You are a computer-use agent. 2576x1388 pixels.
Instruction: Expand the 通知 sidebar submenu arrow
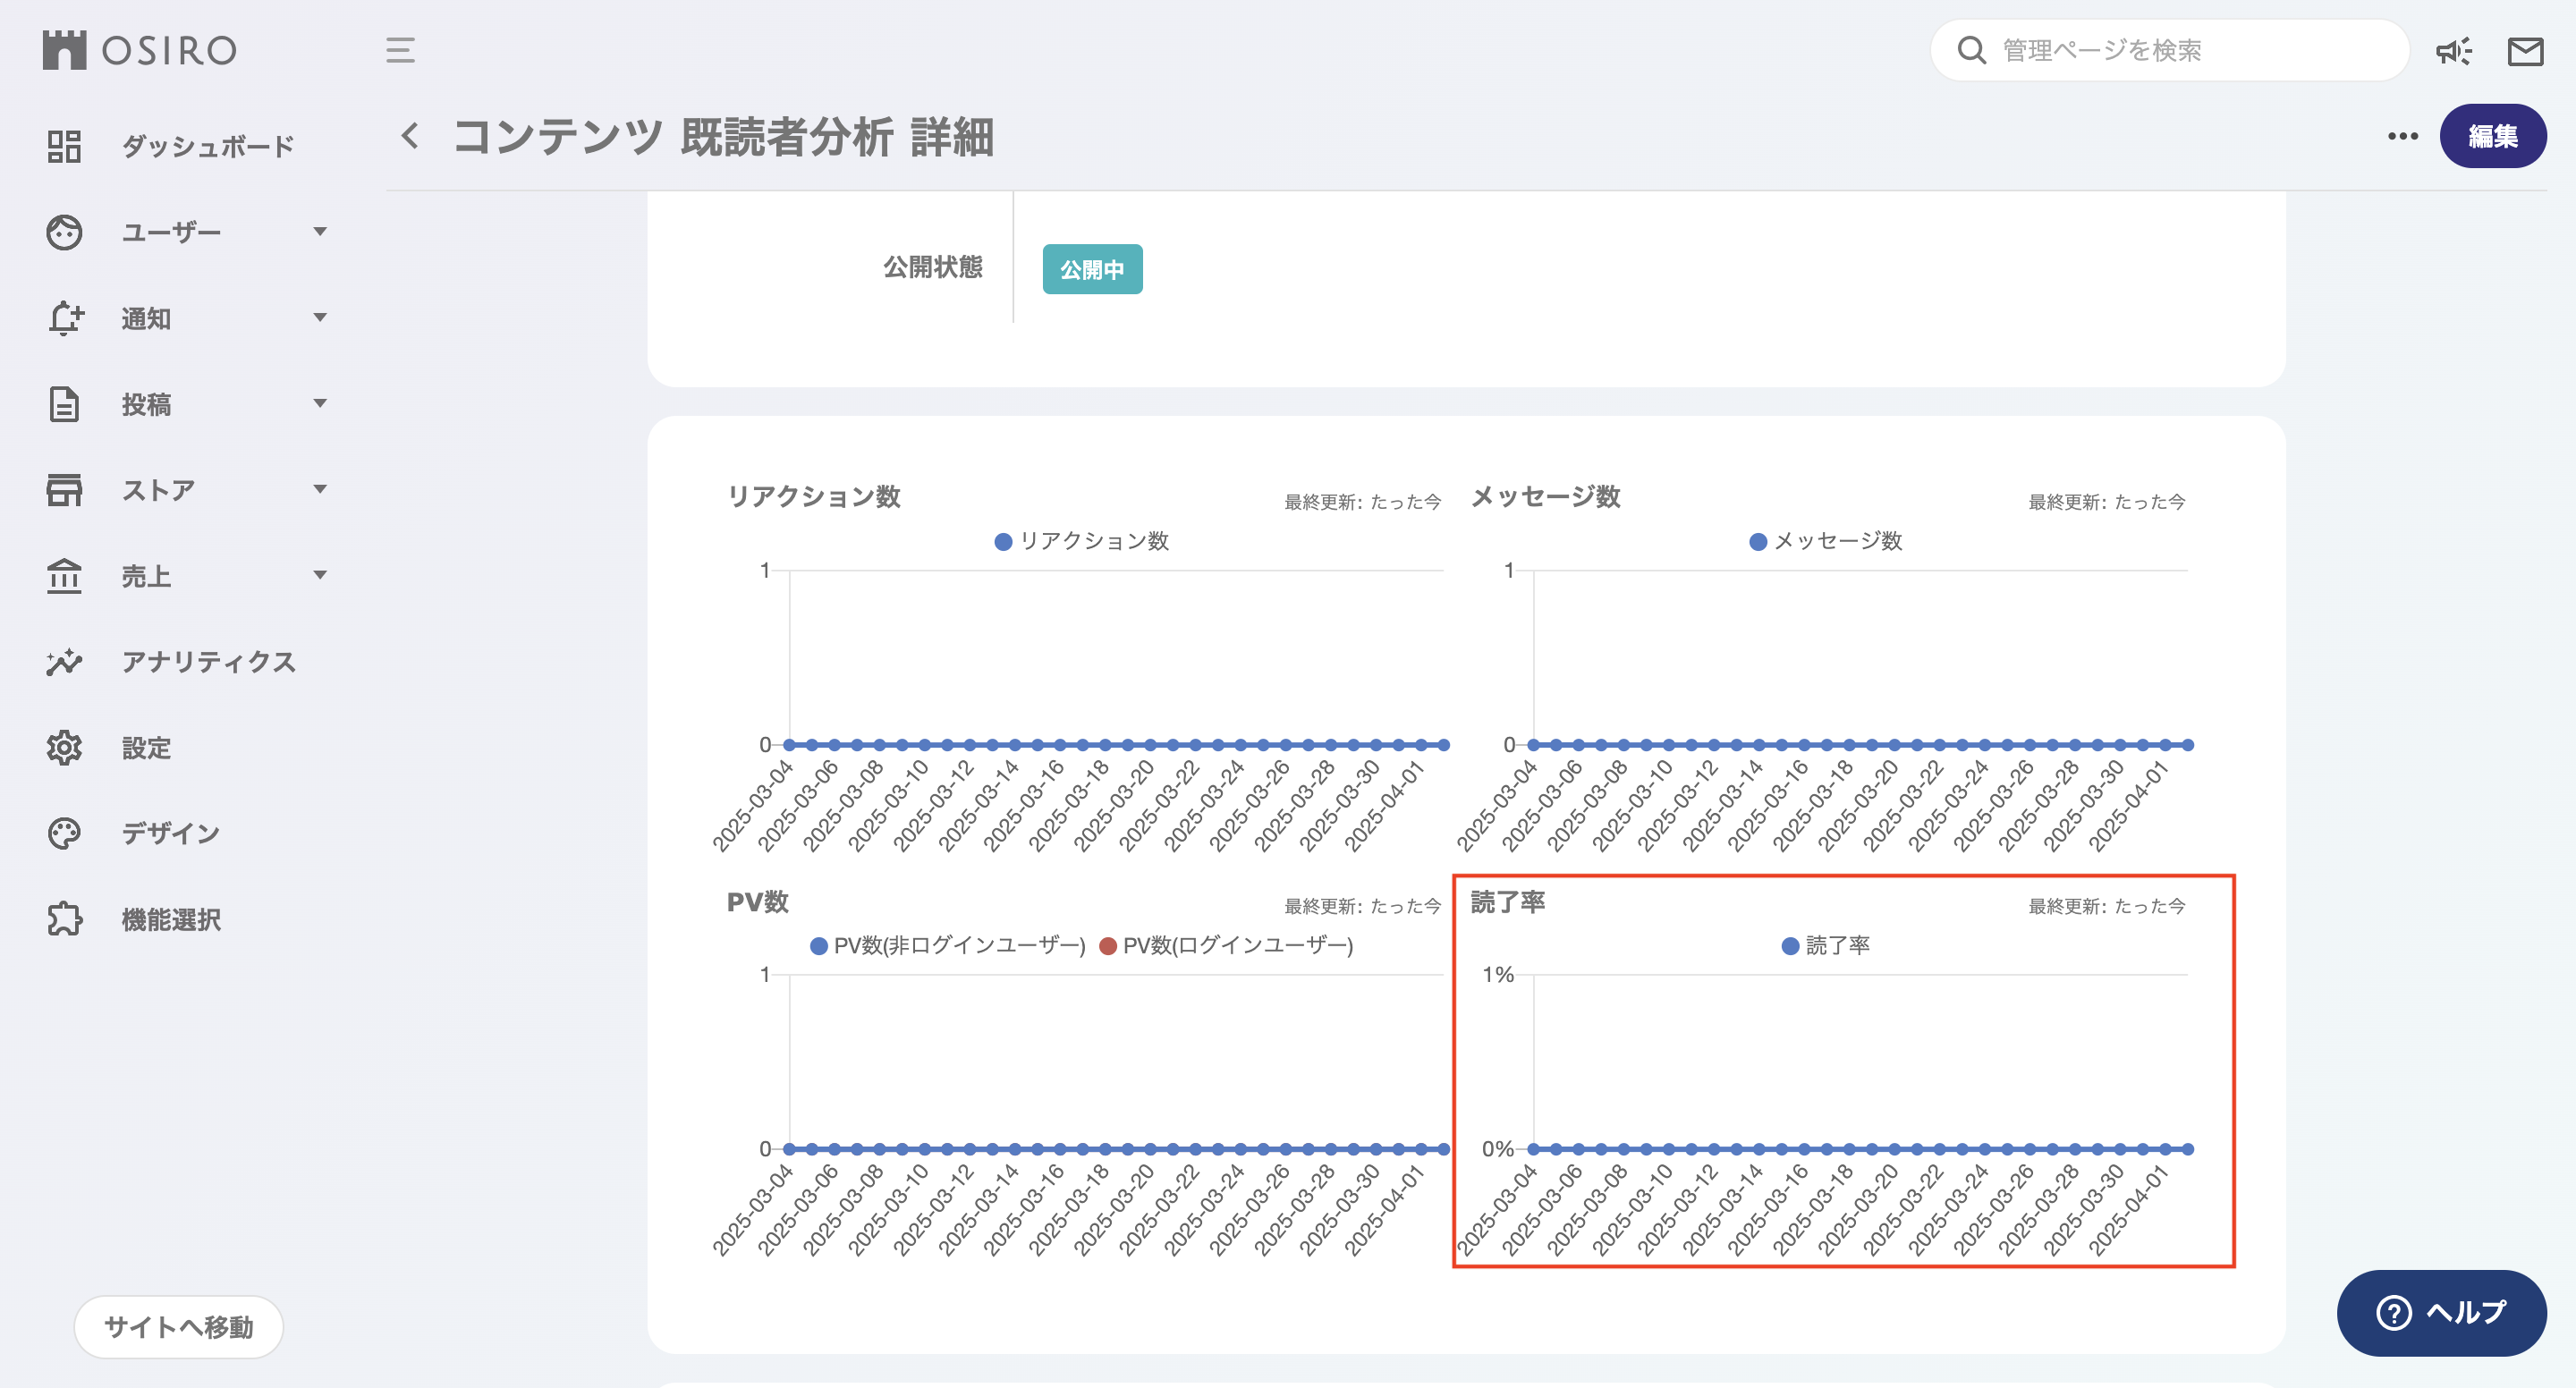pos(320,318)
